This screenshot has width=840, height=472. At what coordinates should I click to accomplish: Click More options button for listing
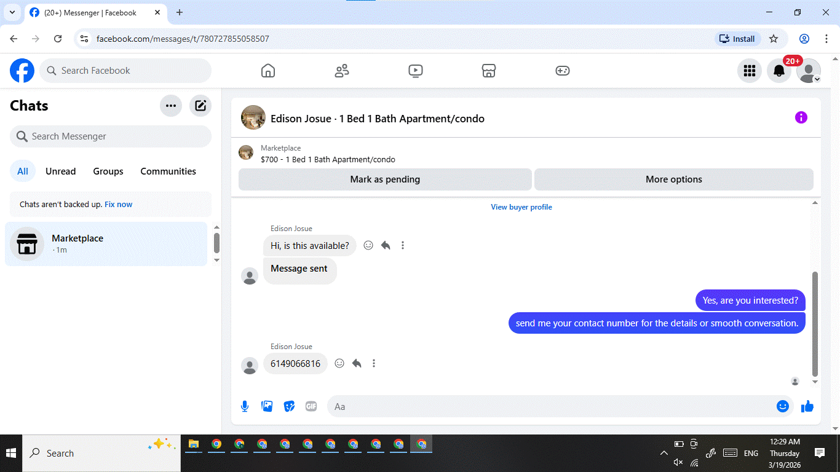click(674, 179)
